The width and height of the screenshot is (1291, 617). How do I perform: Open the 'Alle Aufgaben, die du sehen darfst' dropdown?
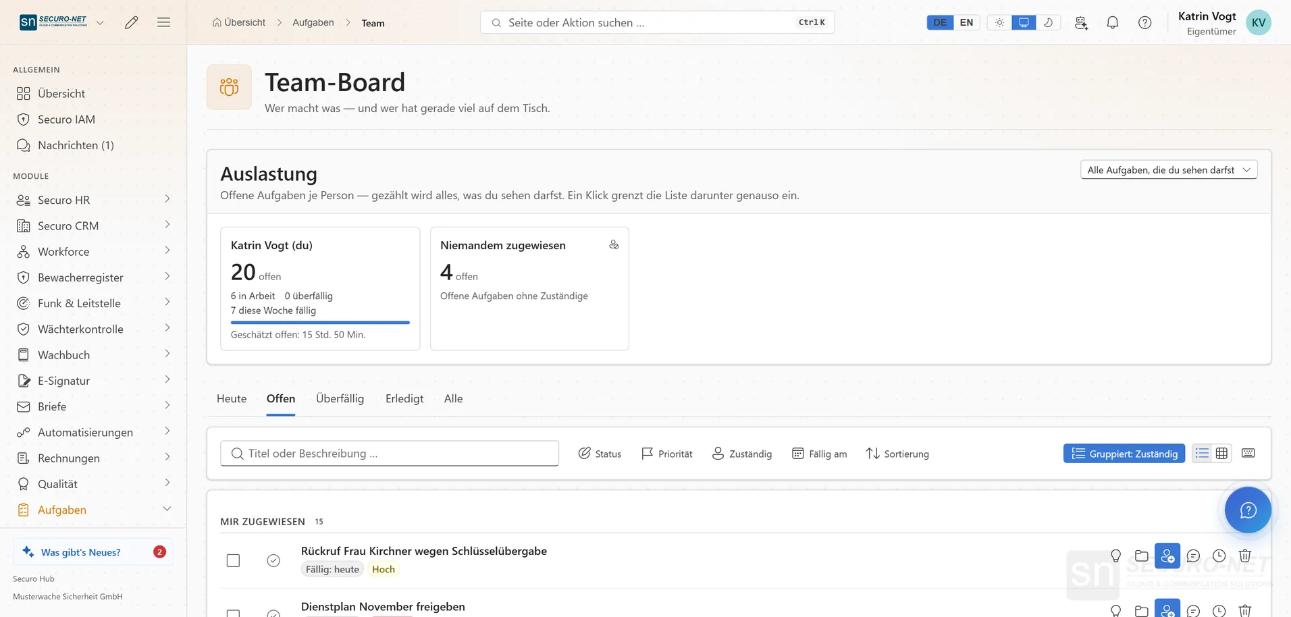1169,169
